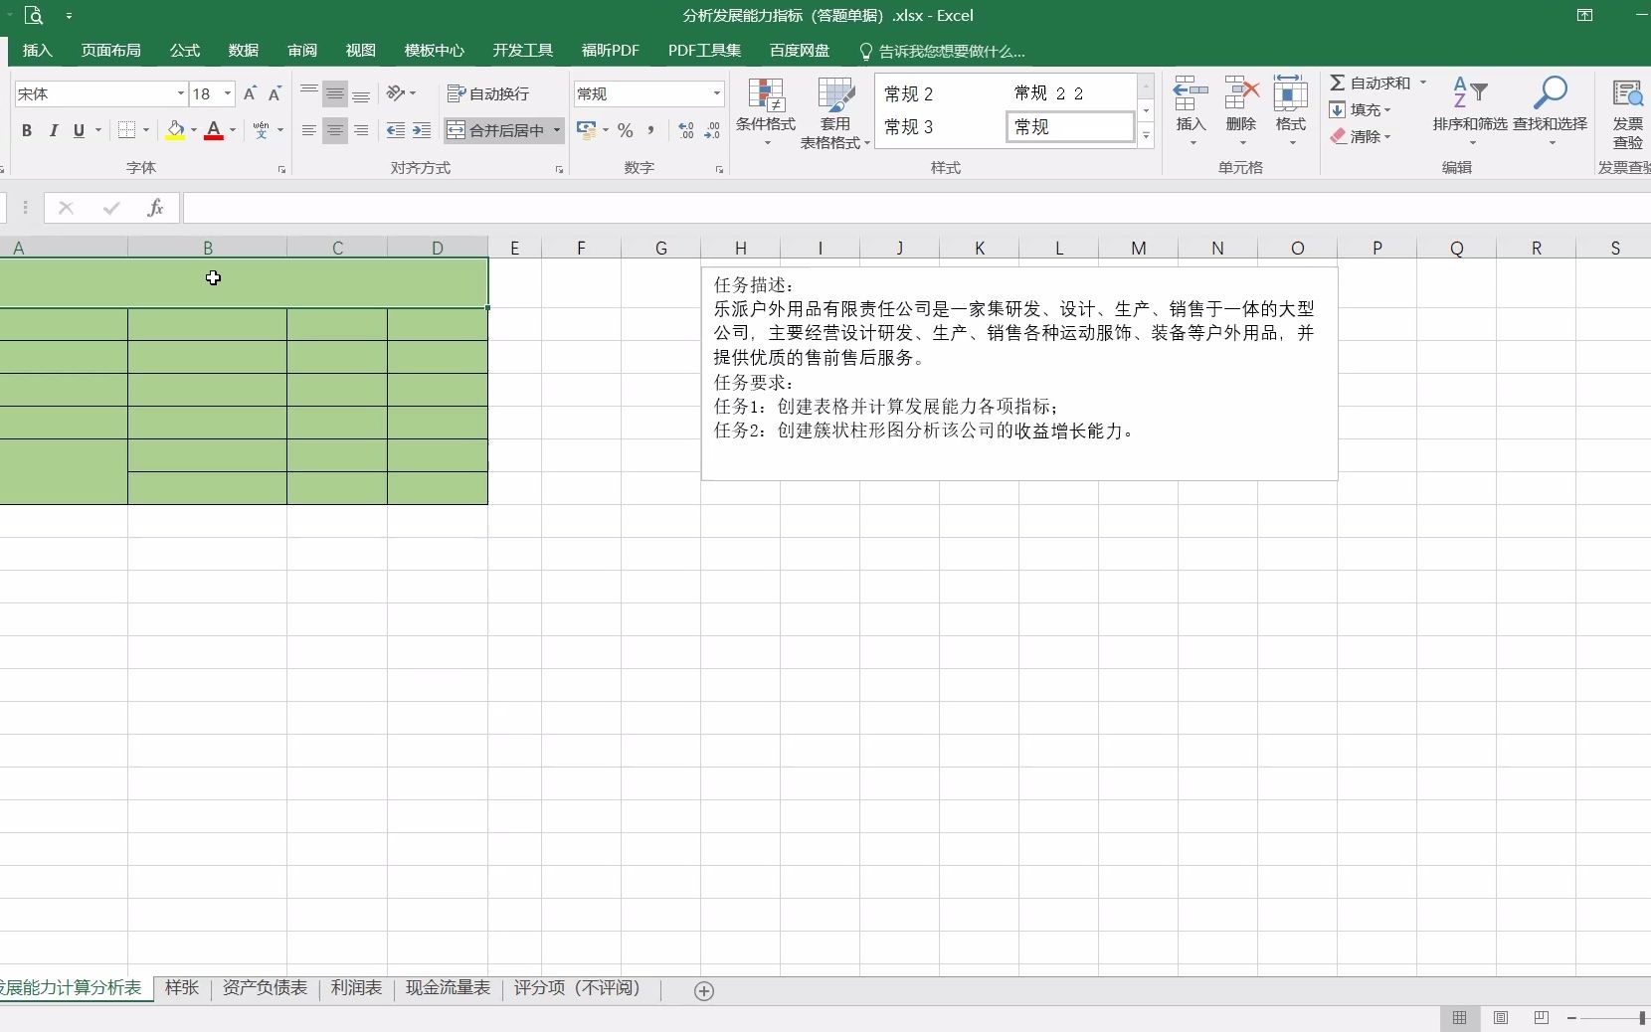Apply percent style

point(626,130)
